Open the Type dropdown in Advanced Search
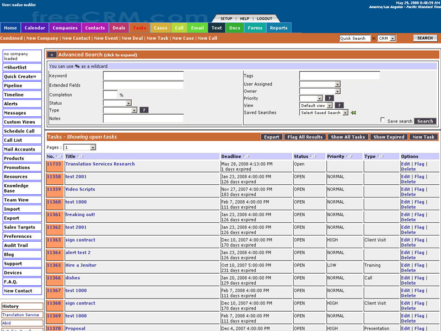This screenshot has height=331, width=441. point(120,110)
